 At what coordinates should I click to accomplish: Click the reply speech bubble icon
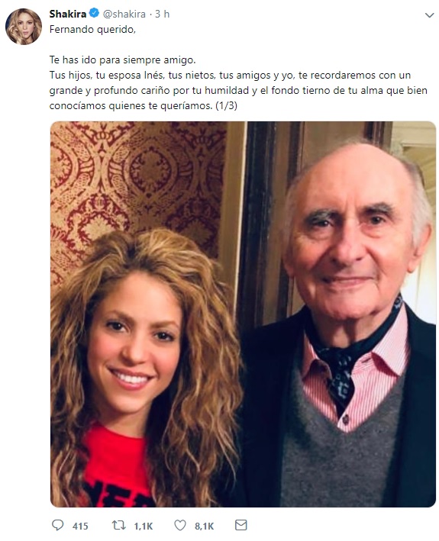57,525
